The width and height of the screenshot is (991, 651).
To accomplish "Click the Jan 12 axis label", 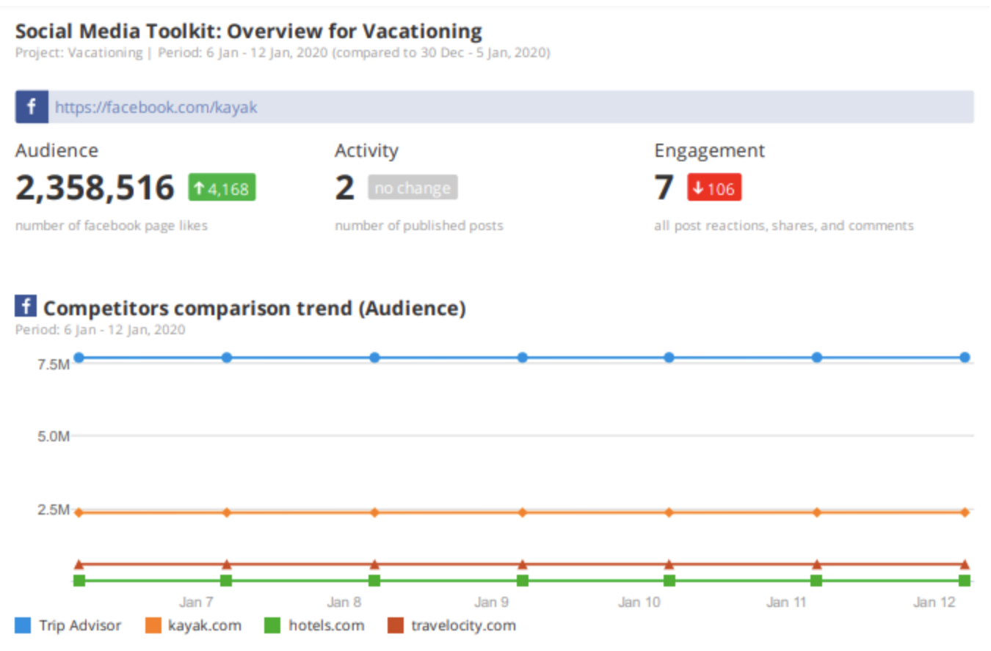I will tap(934, 603).
